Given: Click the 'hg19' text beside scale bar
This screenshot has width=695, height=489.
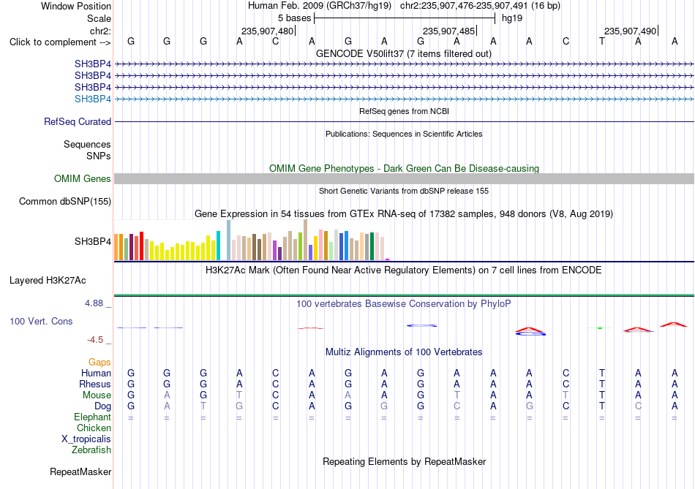Looking at the screenshot, I should pyautogui.click(x=512, y=18).
